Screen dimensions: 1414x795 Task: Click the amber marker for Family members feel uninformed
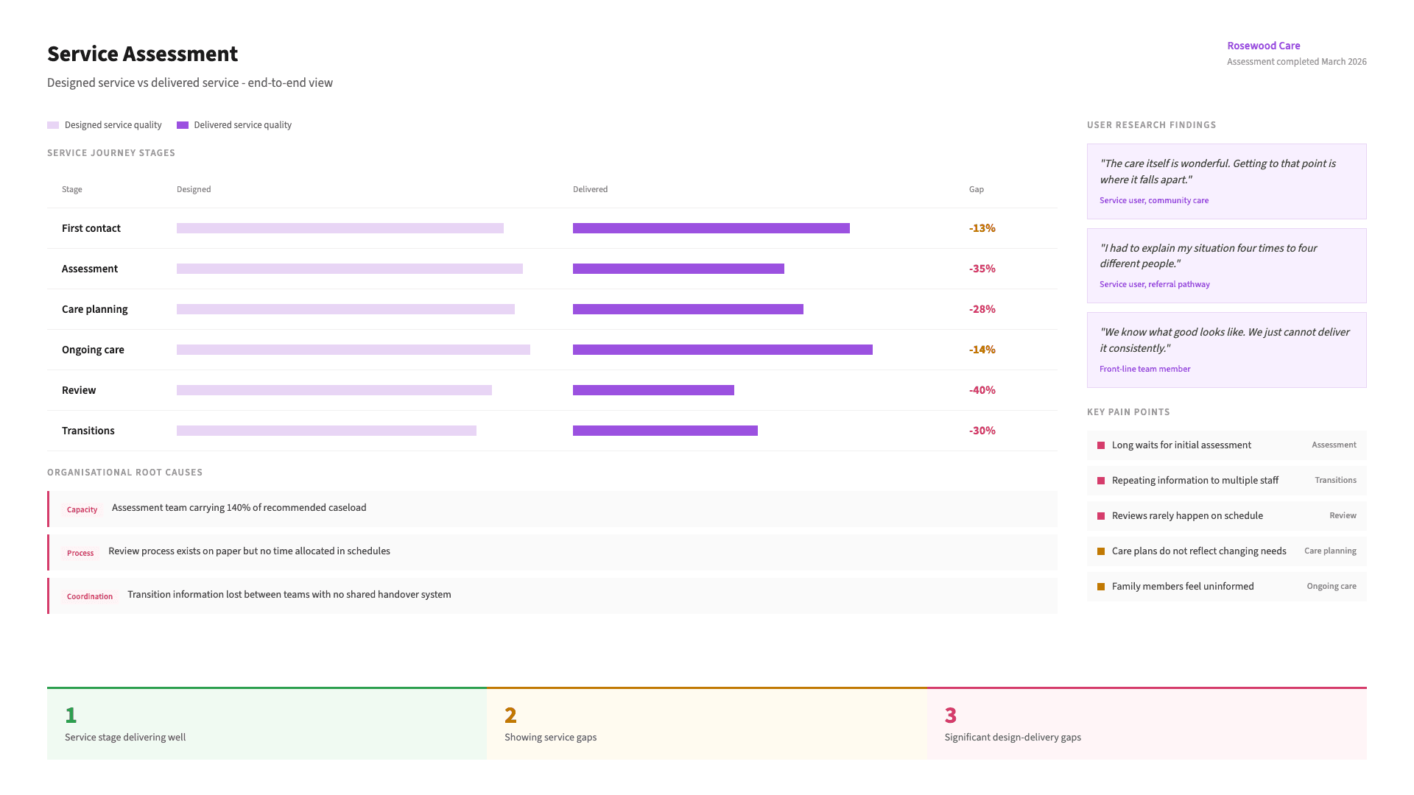1100,586
